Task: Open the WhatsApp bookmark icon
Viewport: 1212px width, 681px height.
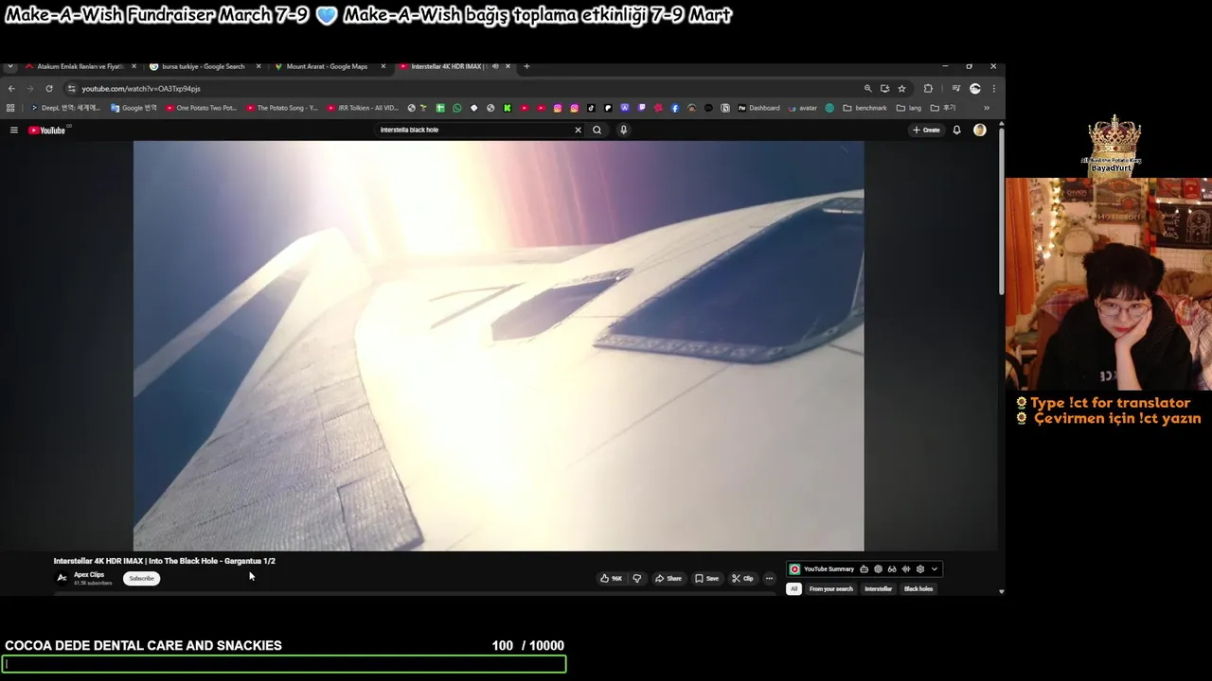Action: point(457,108)
